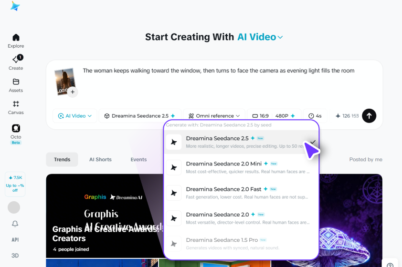Open the Dreamina Seedance 2.5 model selector
The image size is (402, 267).
(140, 116)
